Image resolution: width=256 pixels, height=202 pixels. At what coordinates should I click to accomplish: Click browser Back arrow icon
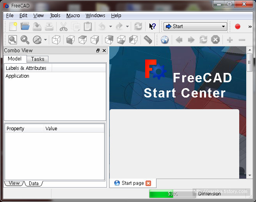tap(179, 40)
